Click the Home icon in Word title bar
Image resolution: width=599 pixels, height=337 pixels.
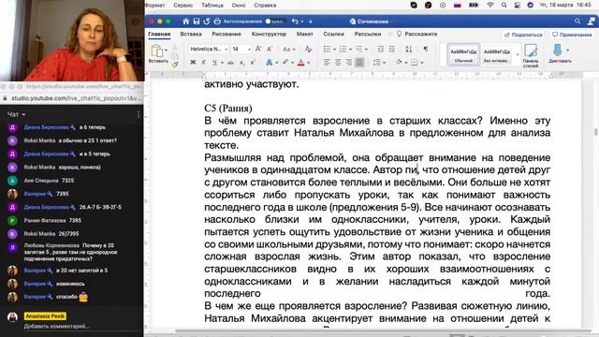pos(185,22)
